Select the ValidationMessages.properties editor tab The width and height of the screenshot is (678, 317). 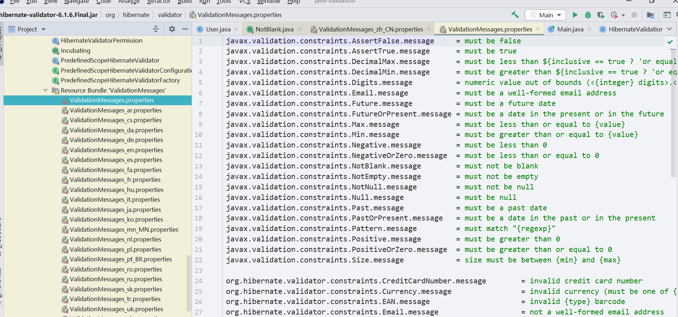[490, 29]
